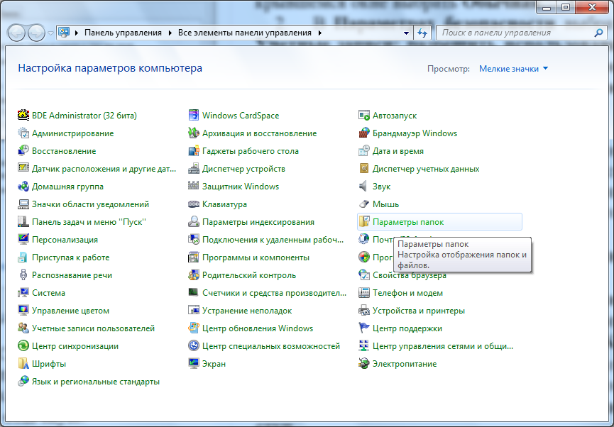This screenshot has height=427, width=614.
Task: Click Windows CardSpace icon
Action: (x=194, y=116)
